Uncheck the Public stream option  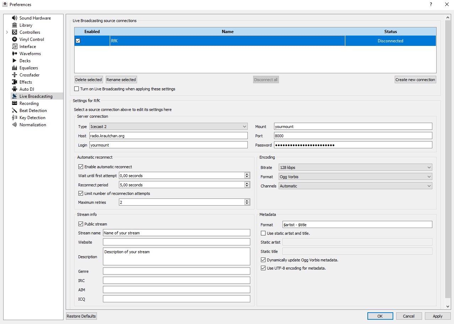point(81,224)
